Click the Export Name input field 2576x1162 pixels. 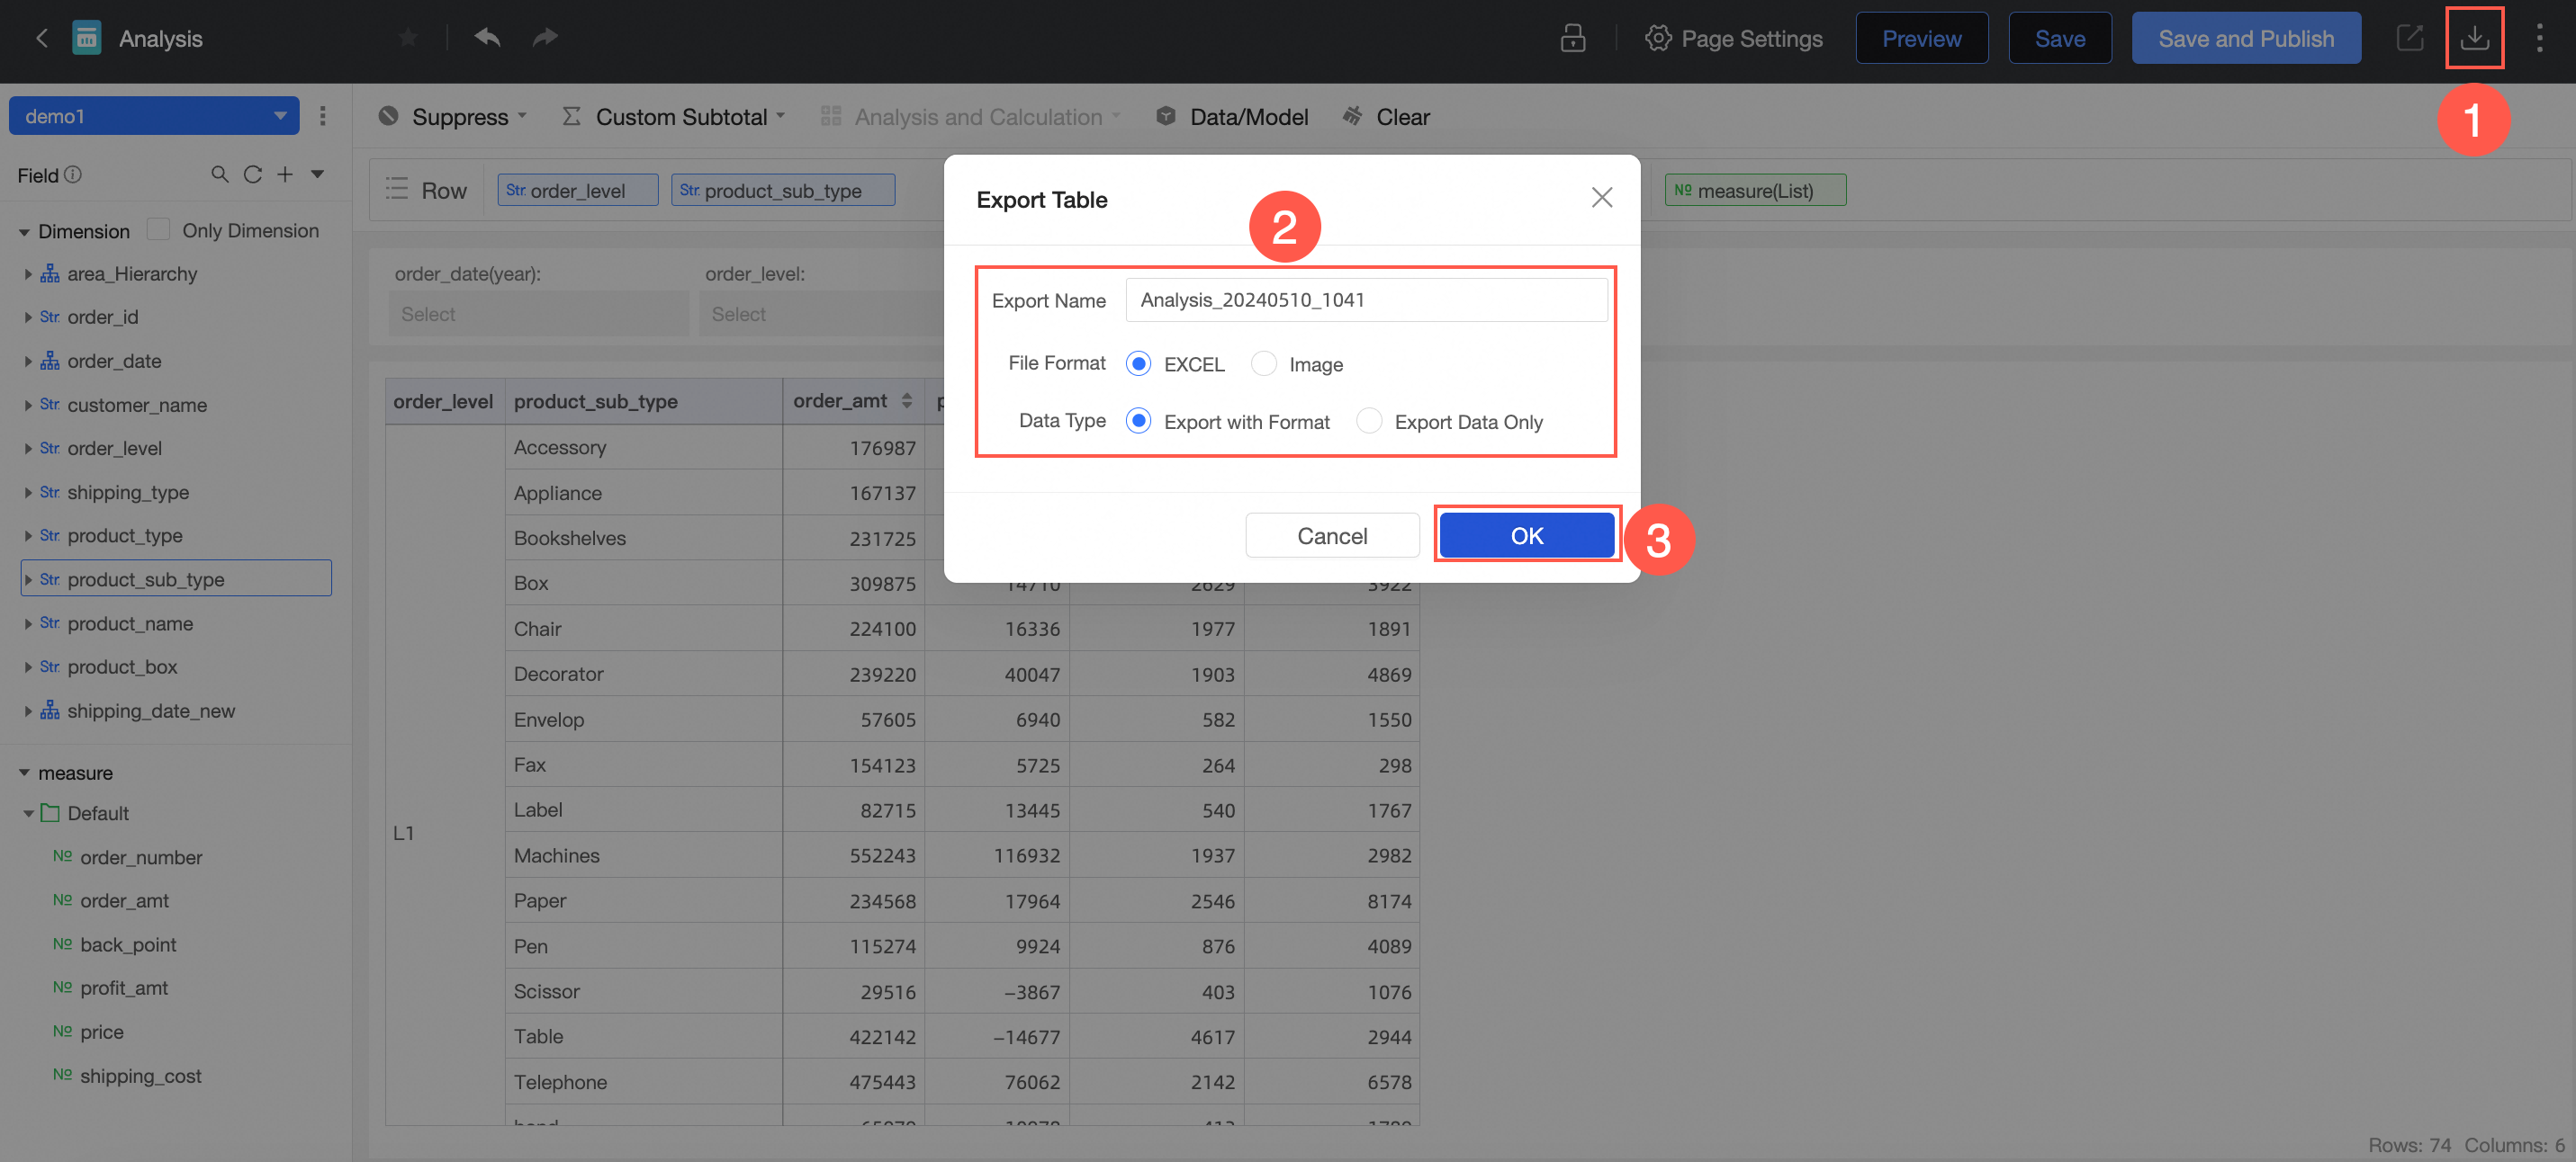coord(1365,299)
